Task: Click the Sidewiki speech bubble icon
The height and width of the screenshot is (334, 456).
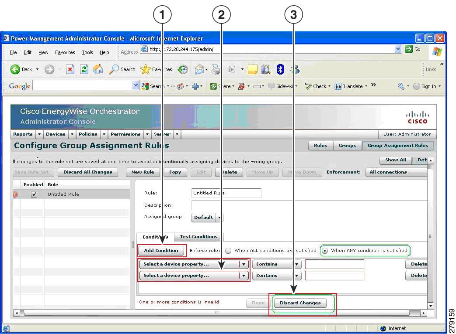Action: (272, 86)
